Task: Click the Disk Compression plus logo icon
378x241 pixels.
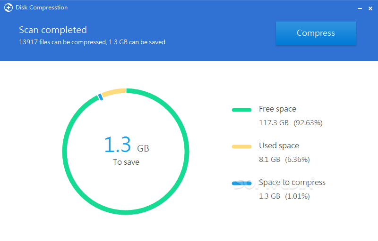Action: (x=9, y=8)
